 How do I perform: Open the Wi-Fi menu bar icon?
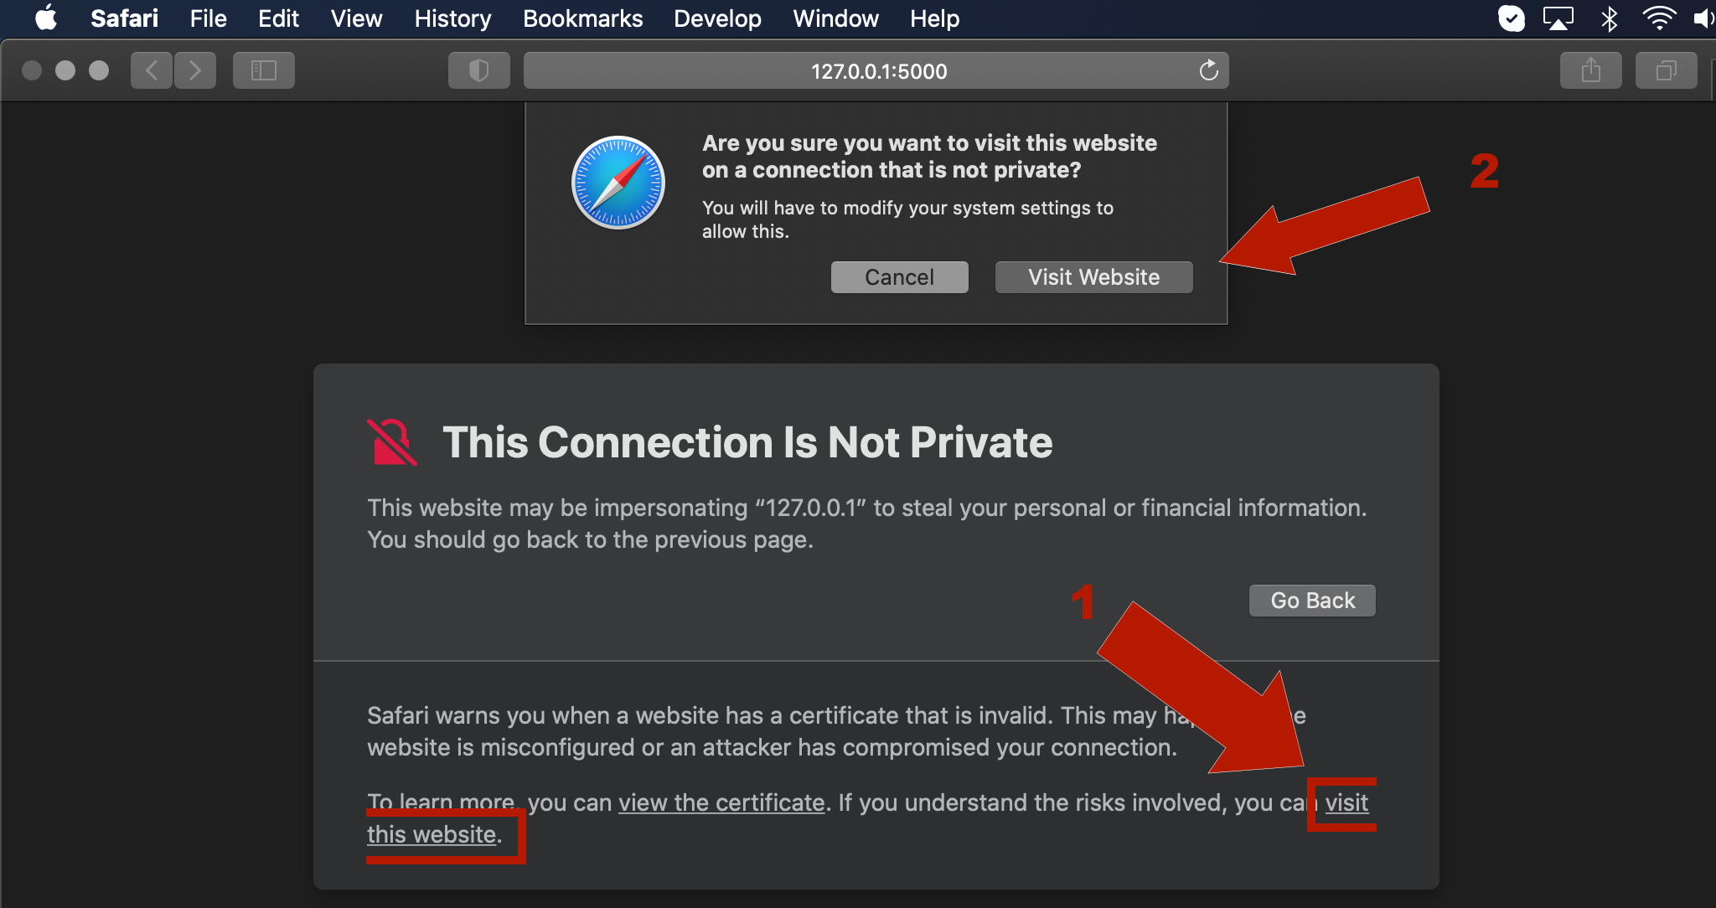(1659, 18)
